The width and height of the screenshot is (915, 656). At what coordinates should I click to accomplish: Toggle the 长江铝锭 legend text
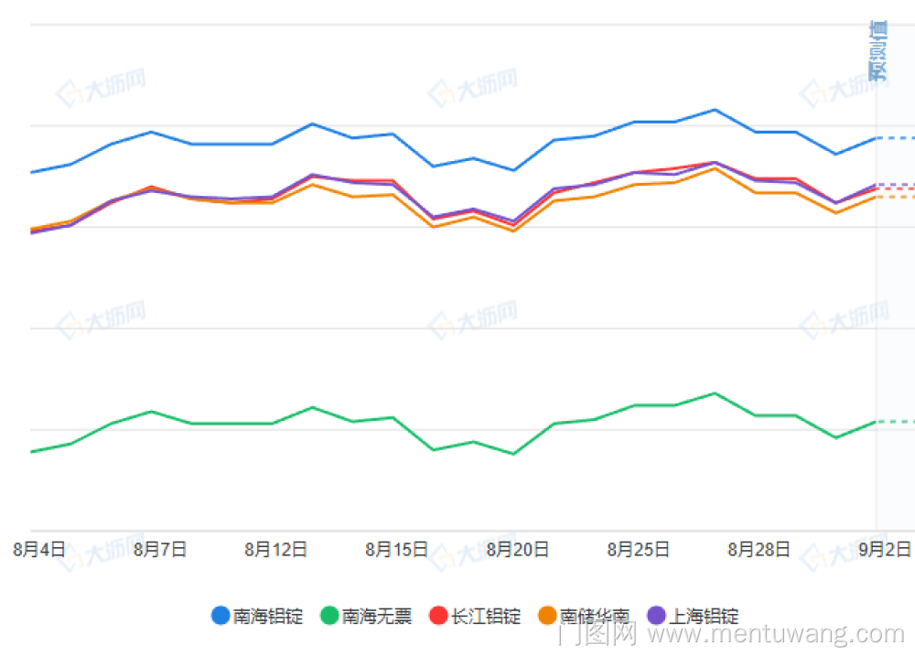(x=485, y=616)
